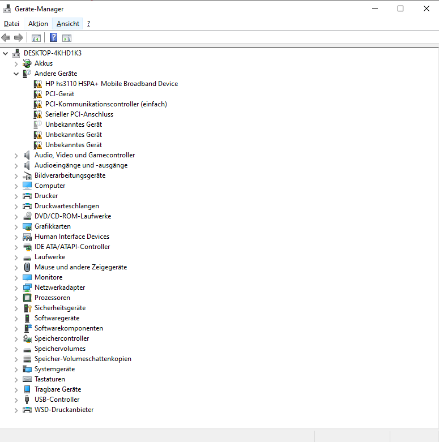Toggle the console tree pane icon

(36, 38)
